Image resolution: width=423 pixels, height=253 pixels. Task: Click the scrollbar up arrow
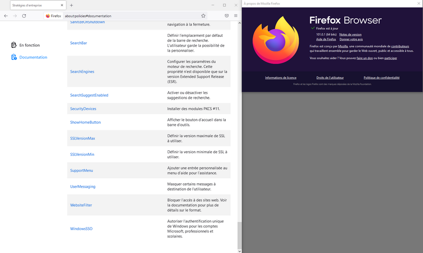(x=240, y=23)
